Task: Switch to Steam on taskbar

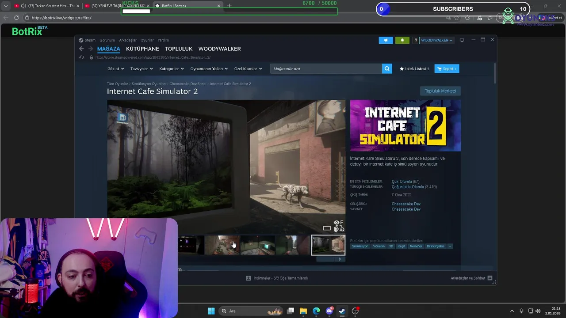Action: 342,311
